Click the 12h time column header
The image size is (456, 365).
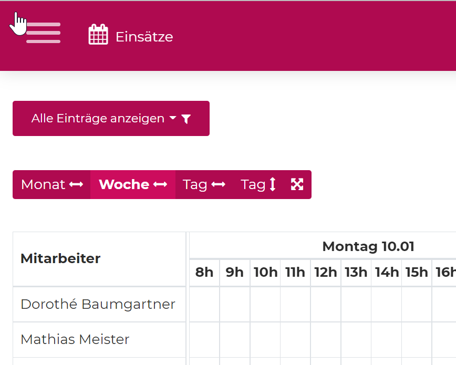pos(326,272)
